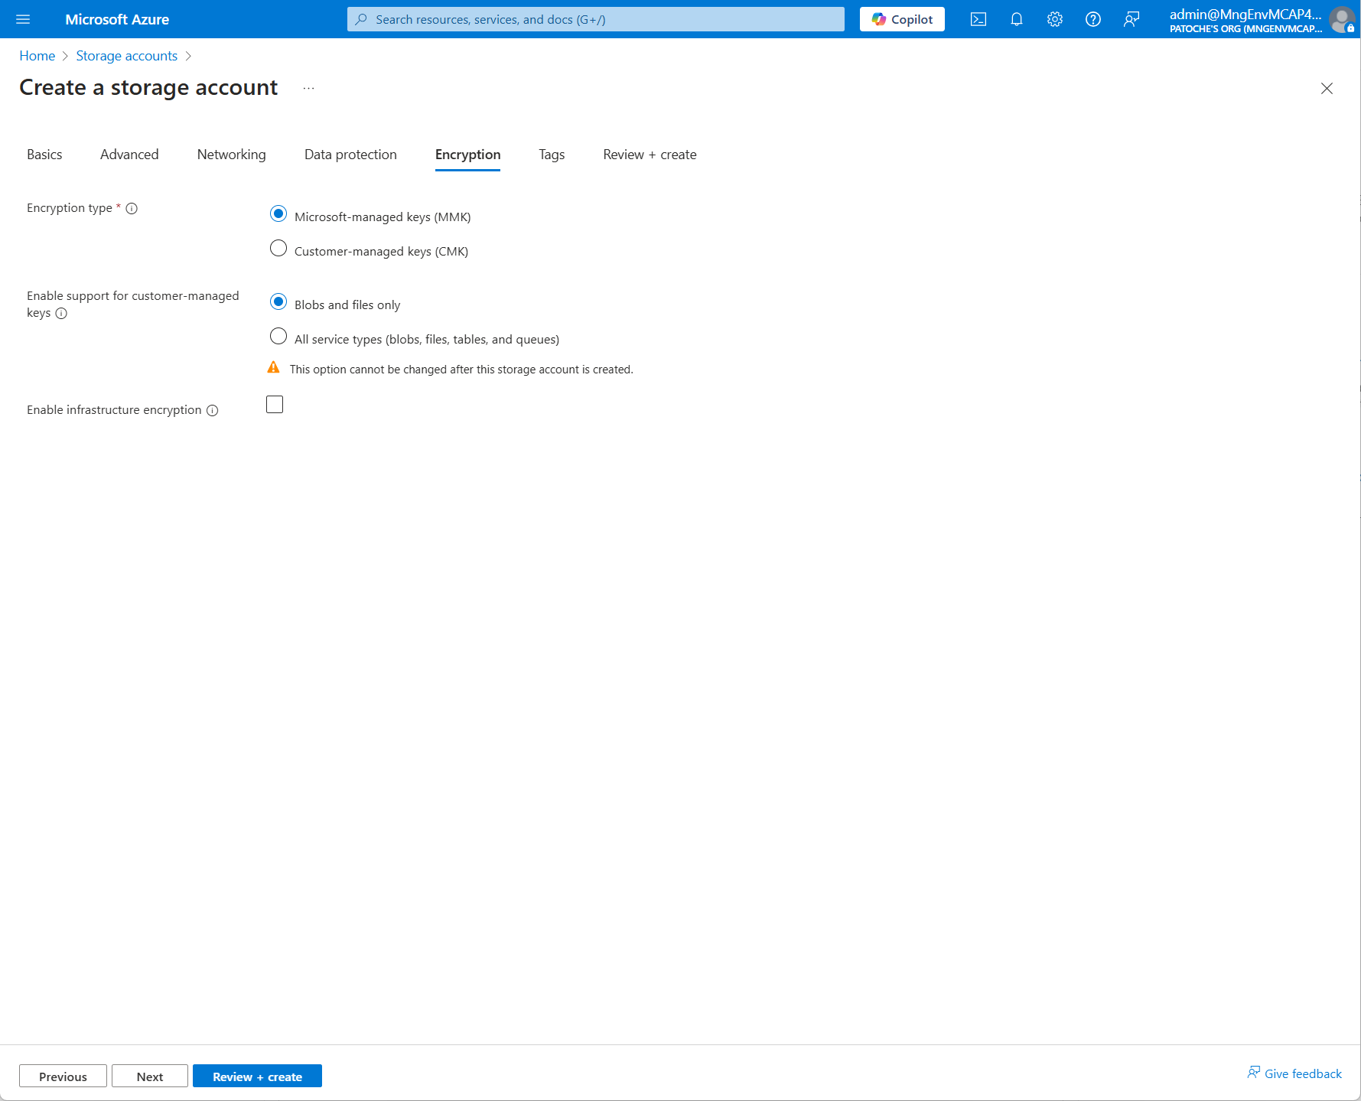Enable infrastructure encryption checkbox

click(275, 405)
